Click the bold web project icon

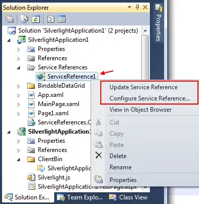point(21,132)
